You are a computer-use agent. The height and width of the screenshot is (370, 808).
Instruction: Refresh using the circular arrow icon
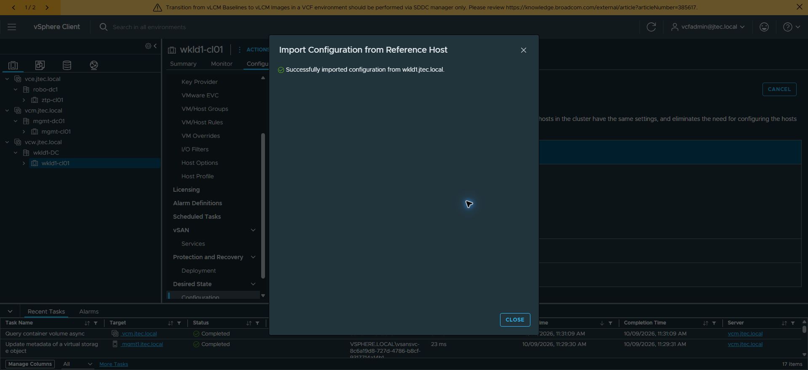coord(651,27)
